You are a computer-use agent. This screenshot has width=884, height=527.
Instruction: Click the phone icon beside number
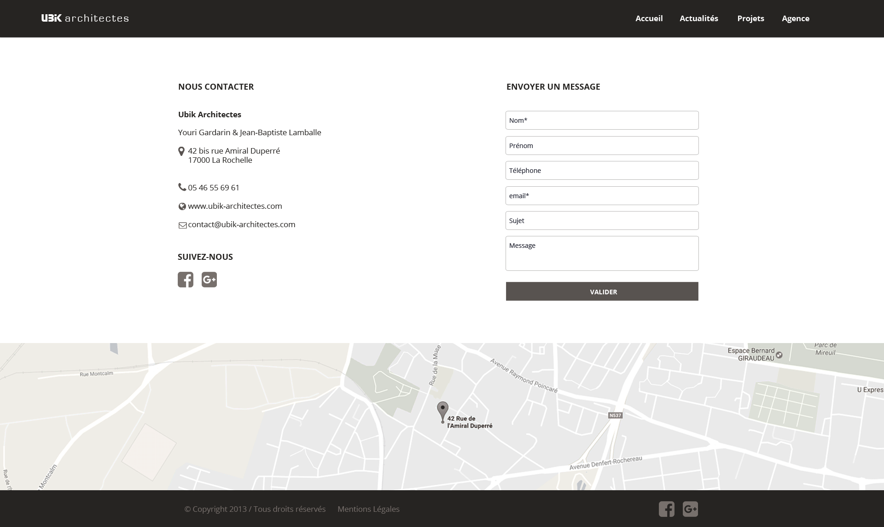coord(182,187)
